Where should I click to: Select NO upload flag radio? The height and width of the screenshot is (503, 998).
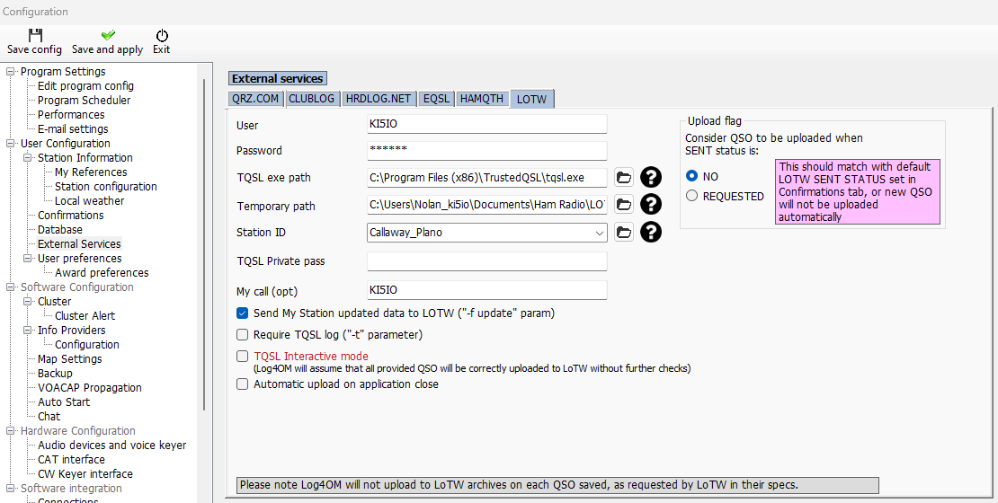point(691,176)
